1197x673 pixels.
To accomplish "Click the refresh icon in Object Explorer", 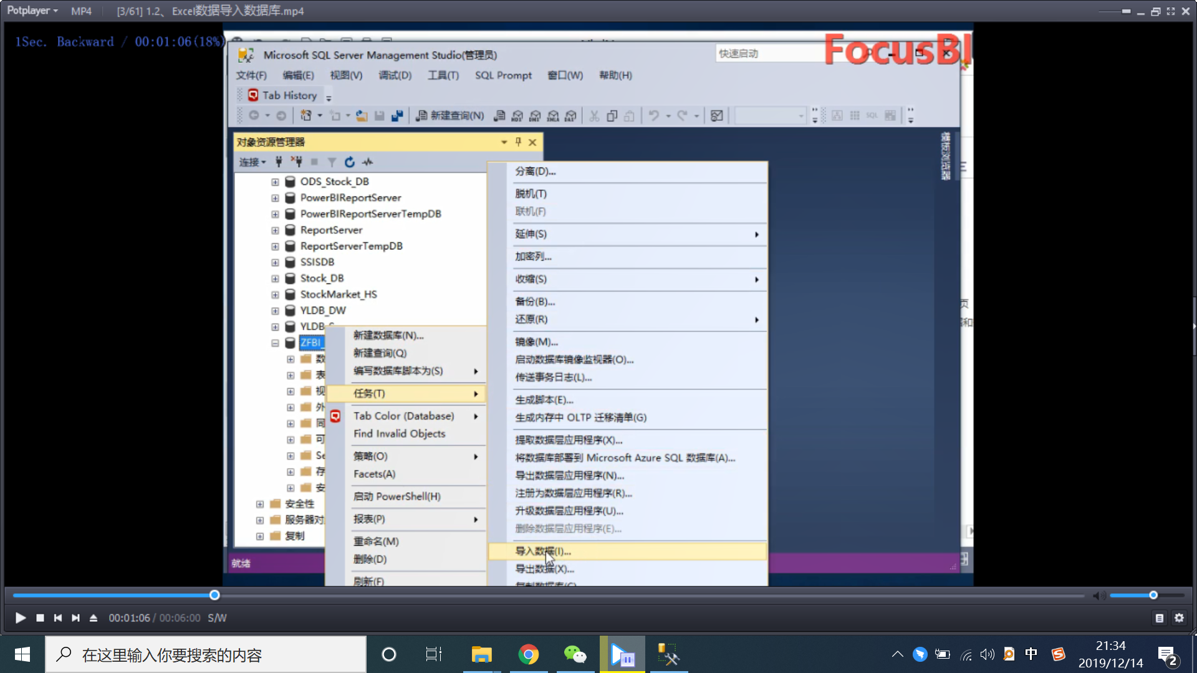I will click(350, 162).
